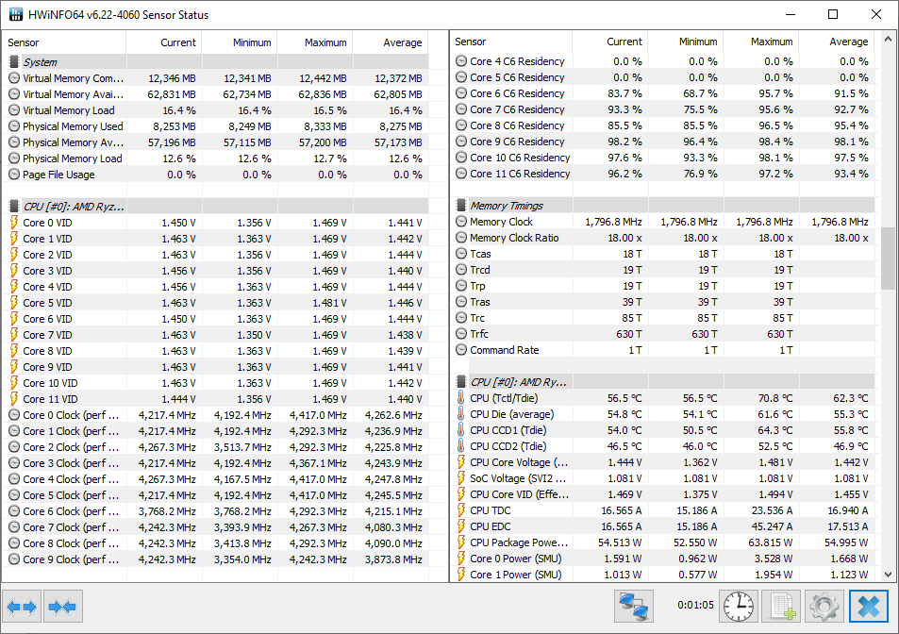The width and height of the screenshot is (899, 634).
Task: Select the Virtual Memory Com... row
Action: coord(216,78)
